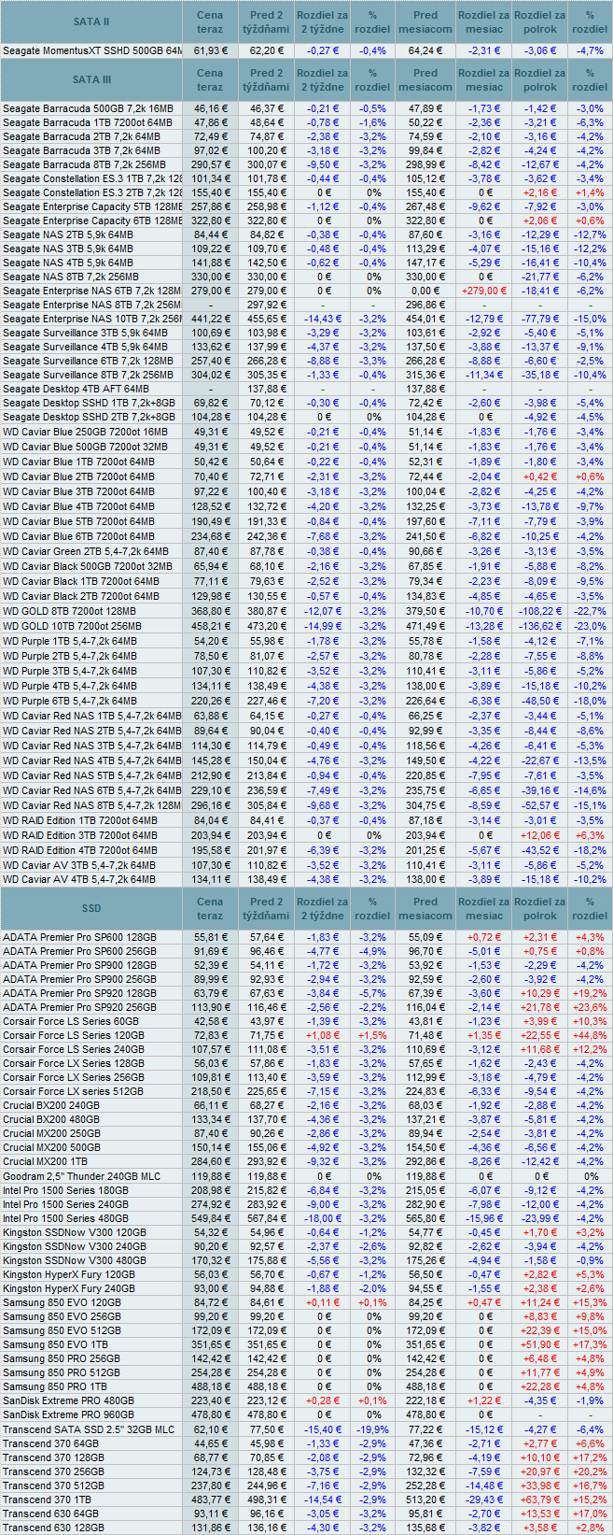613x1535 pixels.
Task: Click the 483,77 € Transcend 370 price
Action: 211,1499
